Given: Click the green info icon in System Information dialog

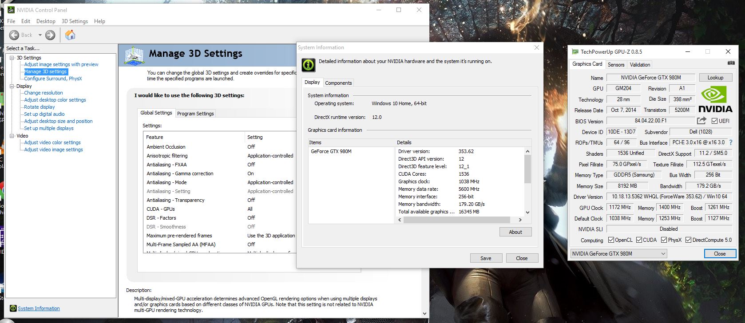Looking at the screenshot, I should click(x=309, y=65).
